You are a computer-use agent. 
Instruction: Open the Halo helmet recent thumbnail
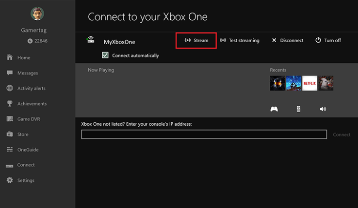pyautogui.click(x=277, y=83)
